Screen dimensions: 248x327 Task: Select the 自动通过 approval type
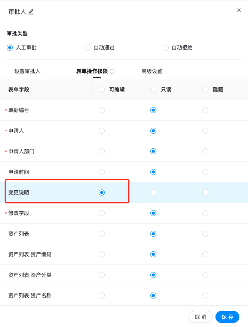point(88,48)
